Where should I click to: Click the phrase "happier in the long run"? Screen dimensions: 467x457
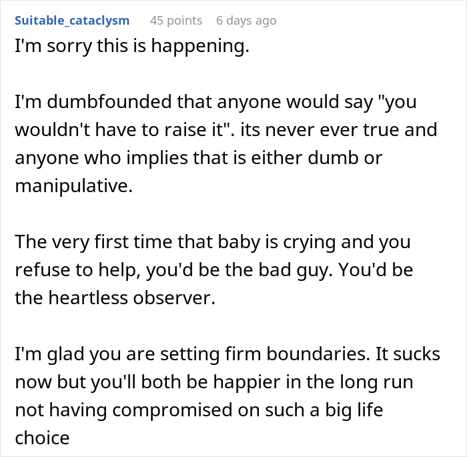pyautogui.click(x=314, y=382)
